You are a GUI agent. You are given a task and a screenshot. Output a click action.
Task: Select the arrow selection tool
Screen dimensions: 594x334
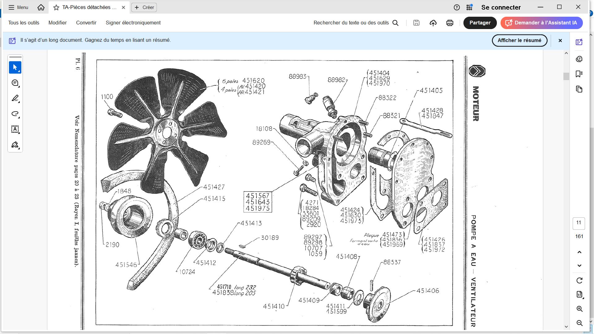[15, 67]
